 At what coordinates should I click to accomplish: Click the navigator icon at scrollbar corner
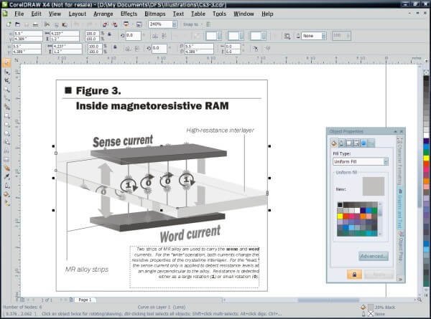[x=420, y=300]
